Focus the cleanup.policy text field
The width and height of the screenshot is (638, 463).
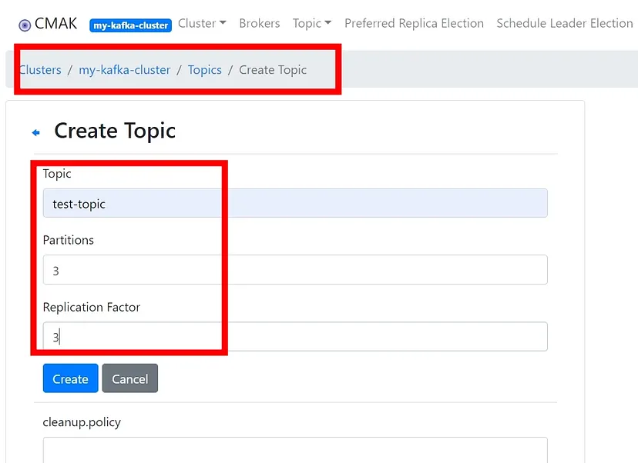click(295, 450)
